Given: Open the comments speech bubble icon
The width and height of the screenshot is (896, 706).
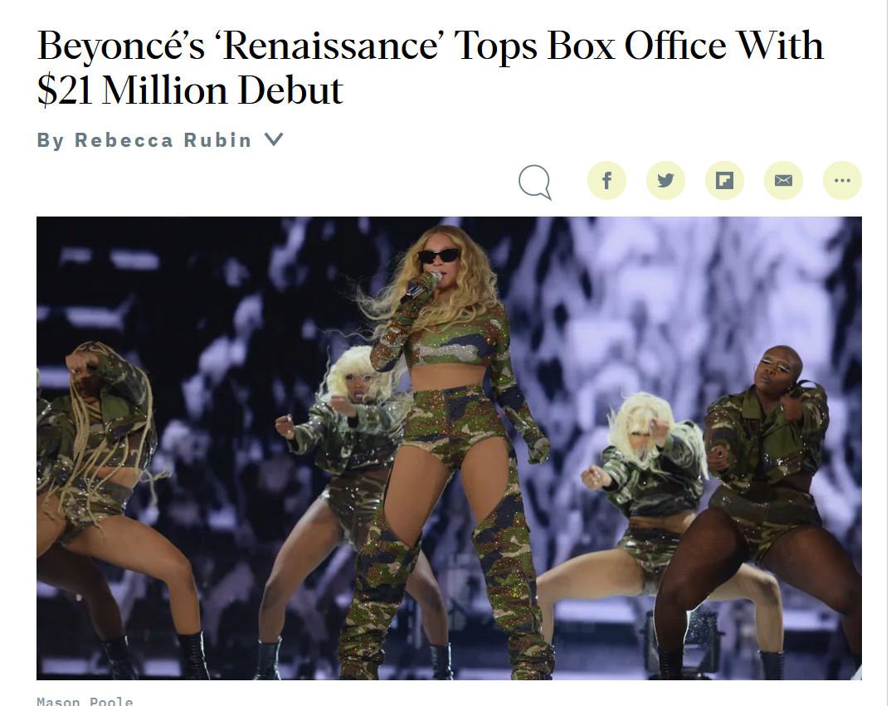Looking at the screenshot, I should coord(535,183).
